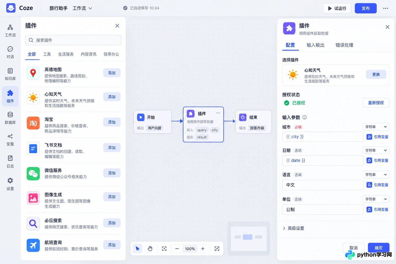Open the 工作流 dropdown in header
This screenshot has width=396, height=264.
point(82,8)
